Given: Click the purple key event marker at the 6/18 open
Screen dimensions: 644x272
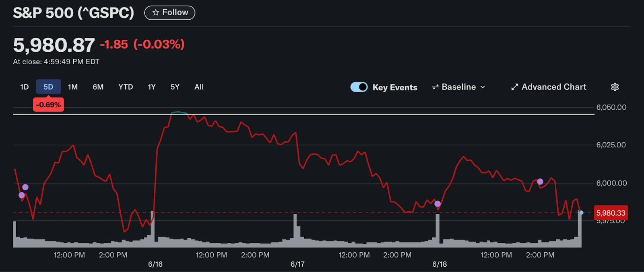Looking at the screenshot, I should point(438,204).
